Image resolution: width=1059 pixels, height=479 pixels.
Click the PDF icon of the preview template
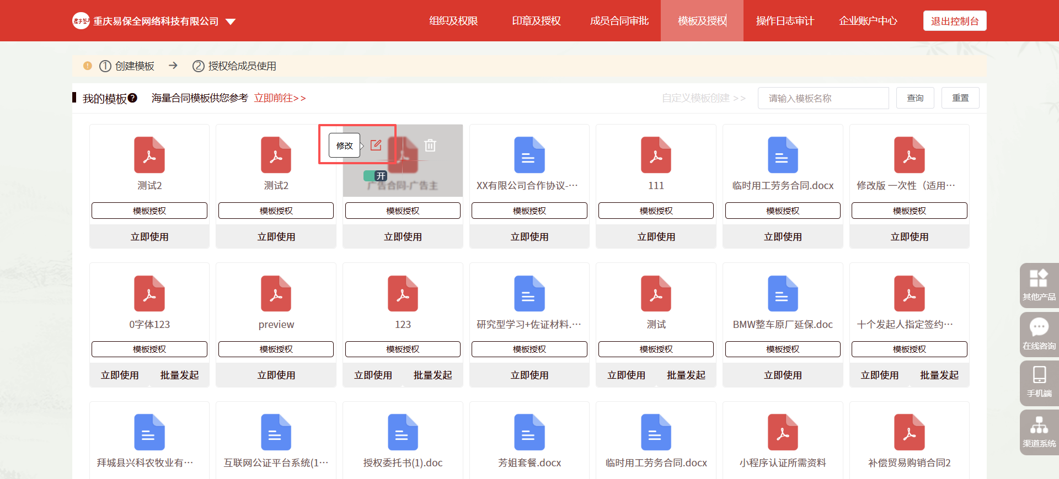click(276, 294)
